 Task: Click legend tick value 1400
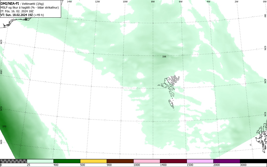pos(163,165)
